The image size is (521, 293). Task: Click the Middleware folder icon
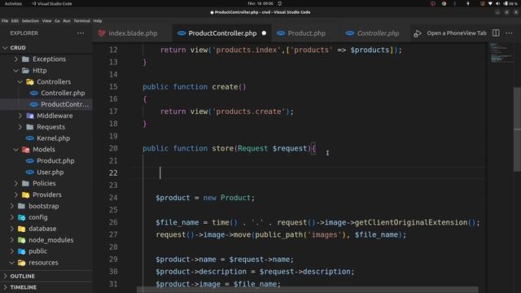pos(30,116)
